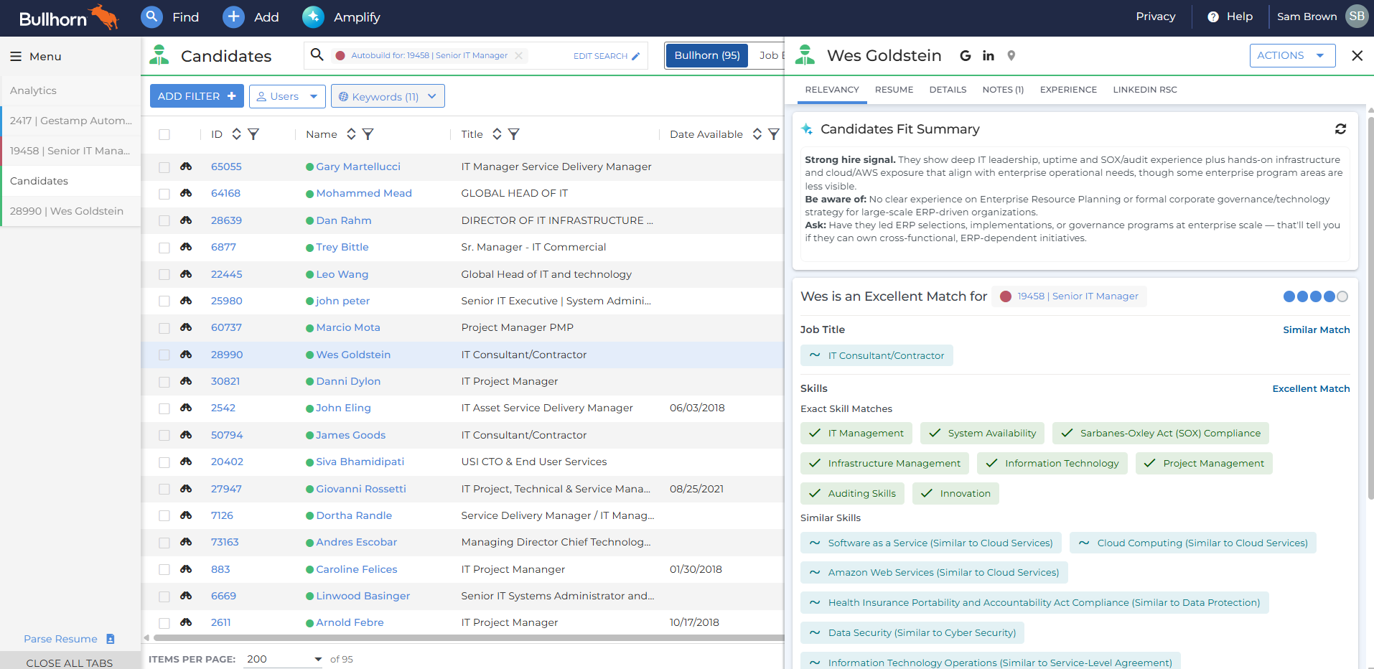Click the horizontal scrollbar of the candidate table

pyautogui.click(x=470, y=637)
